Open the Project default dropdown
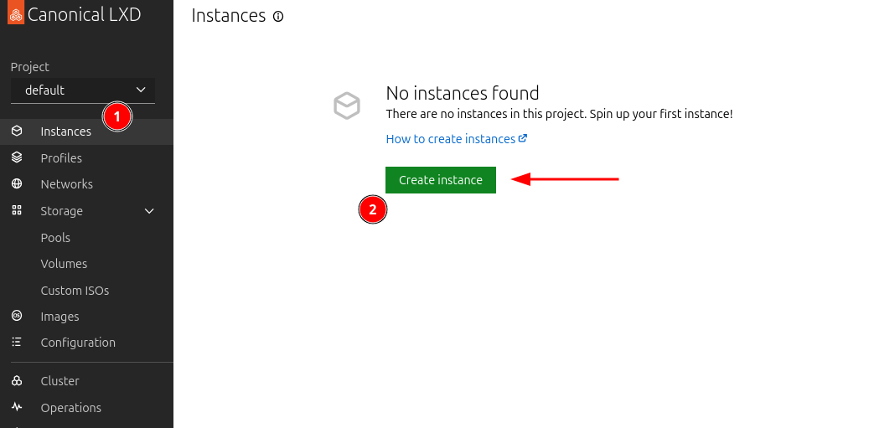The height and width of the screenshot is (428, 869). (83, 90)
